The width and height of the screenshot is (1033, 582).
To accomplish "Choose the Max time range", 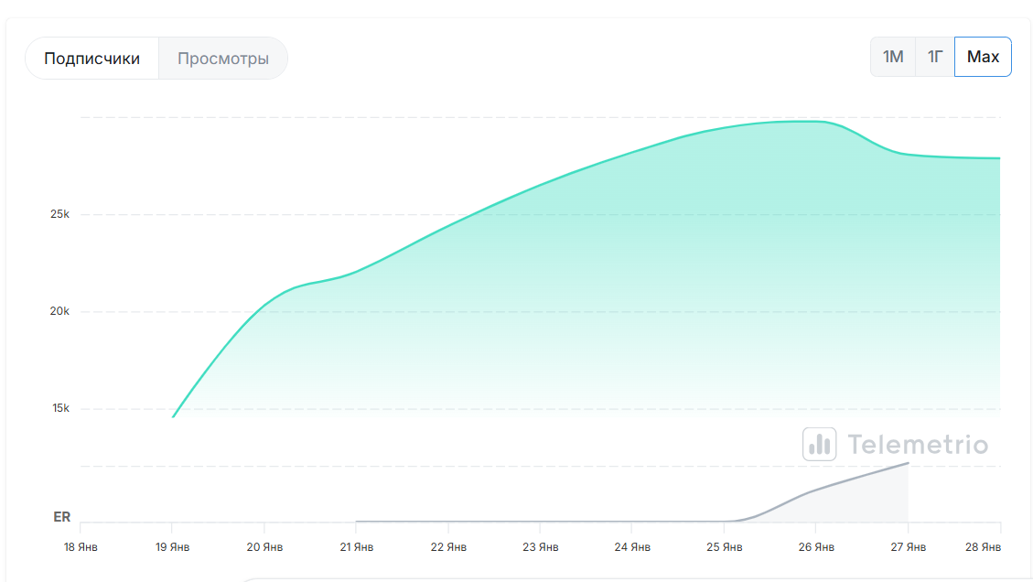I will pyautogui.click(x=983, y=57).
